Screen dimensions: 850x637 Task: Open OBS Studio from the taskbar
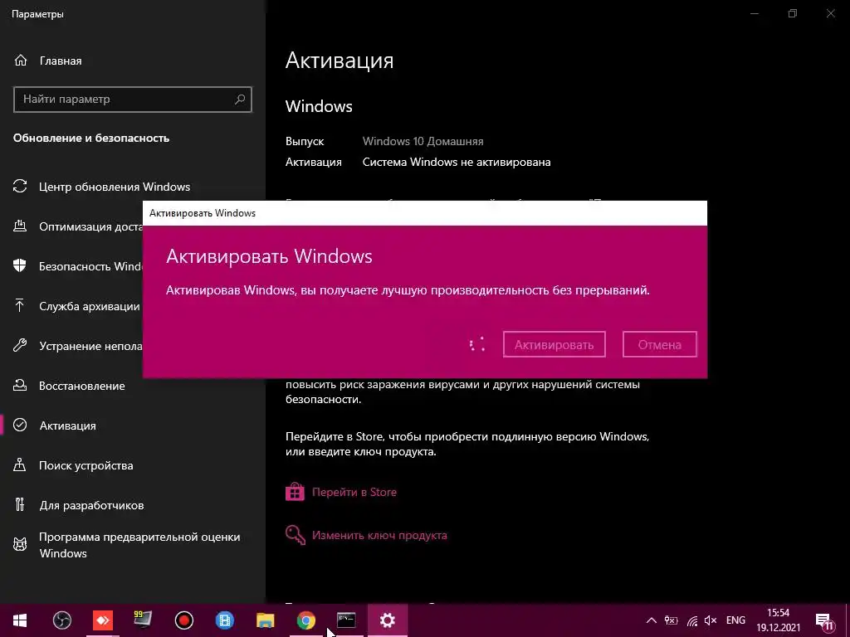tap(61, 620)
